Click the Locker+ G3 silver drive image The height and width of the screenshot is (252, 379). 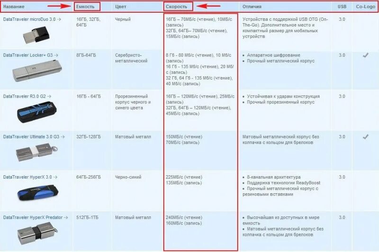point(37,71)
